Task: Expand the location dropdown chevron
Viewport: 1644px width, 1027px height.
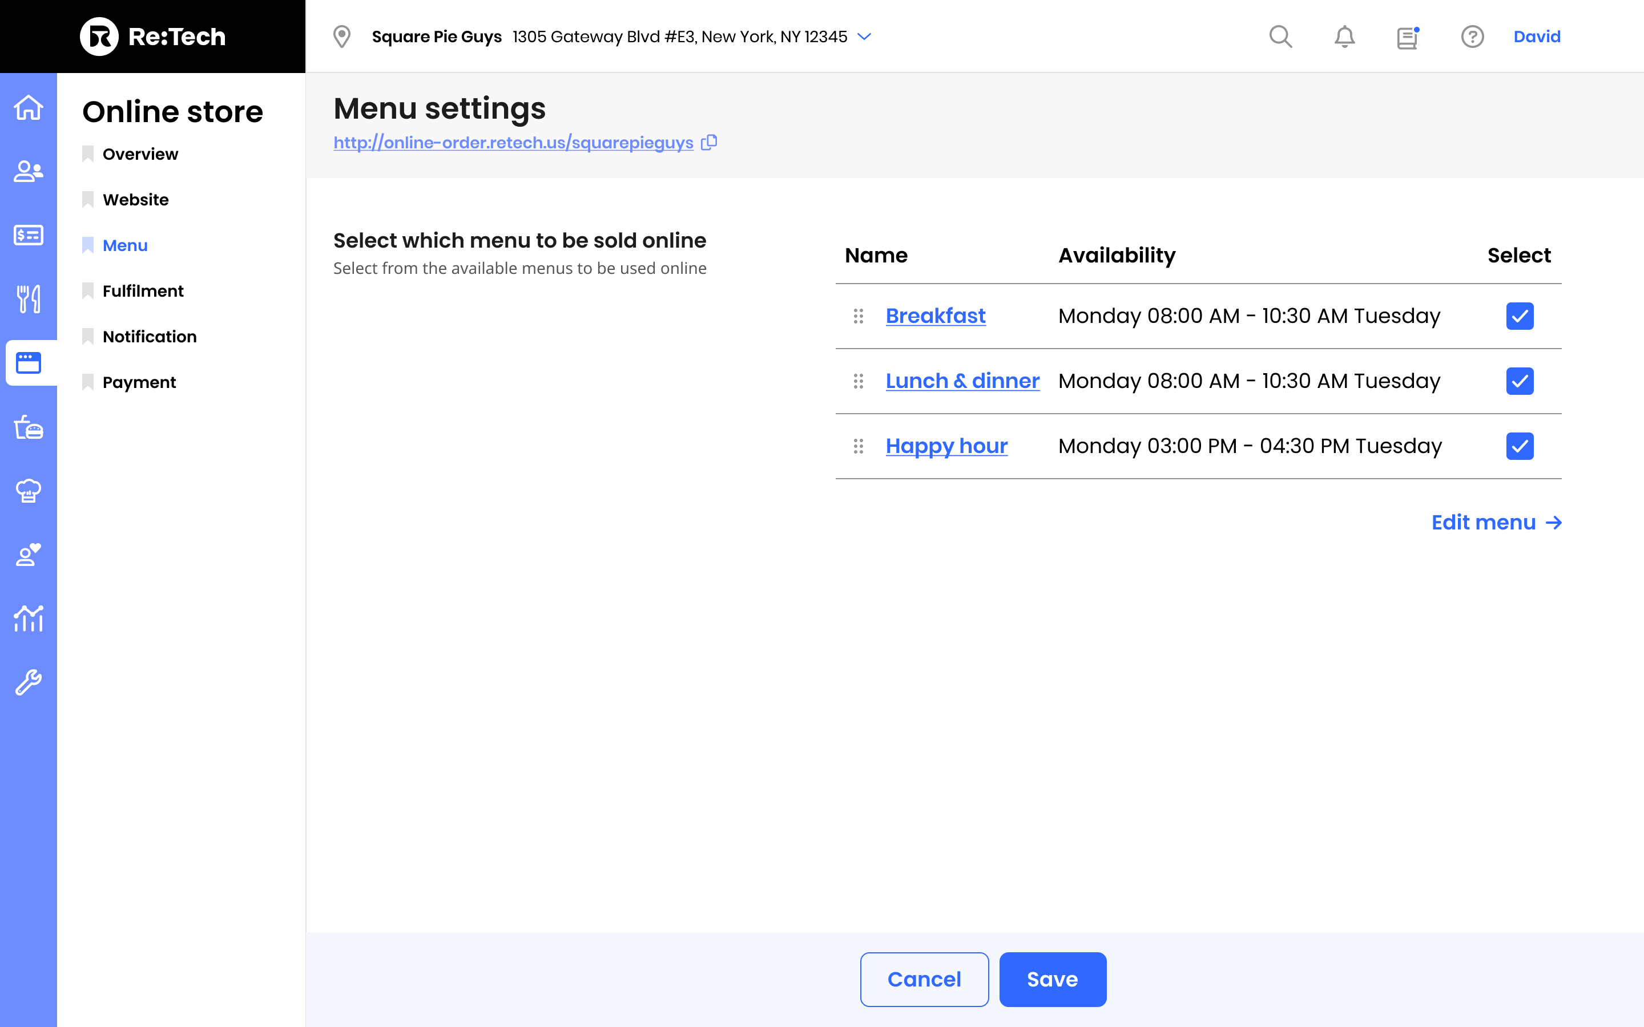Action: pos(864,37)
